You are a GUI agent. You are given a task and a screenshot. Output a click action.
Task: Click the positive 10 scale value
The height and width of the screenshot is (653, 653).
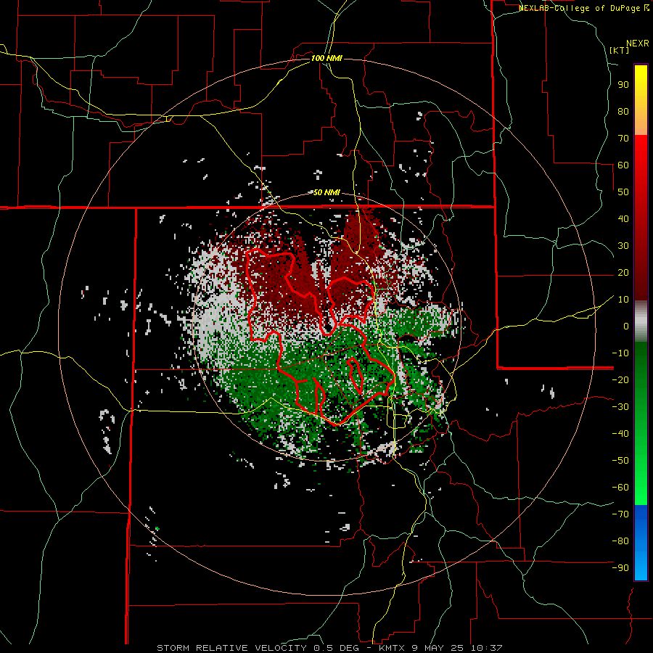coord(623,300)
